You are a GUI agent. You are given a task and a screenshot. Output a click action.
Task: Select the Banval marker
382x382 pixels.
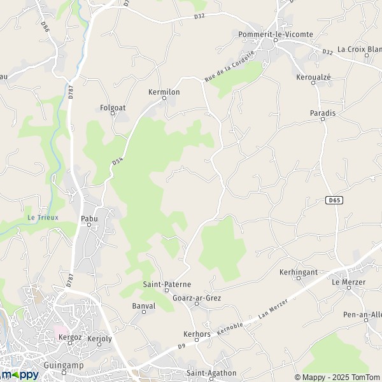click(x=144, y=312)
